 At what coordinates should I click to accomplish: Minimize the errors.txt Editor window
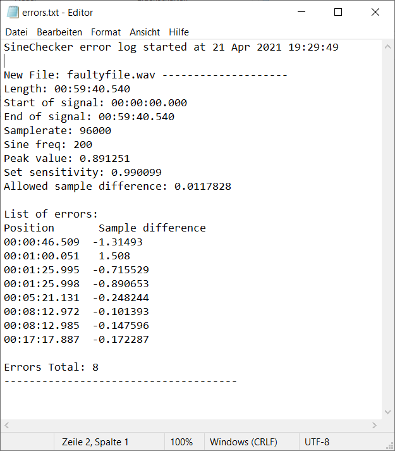tap(301, 12)
